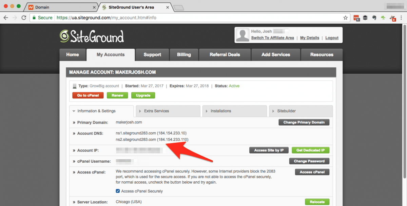Open a new browser tab
Viewport: 407px width, 206px height.
[x=178, y=7]
